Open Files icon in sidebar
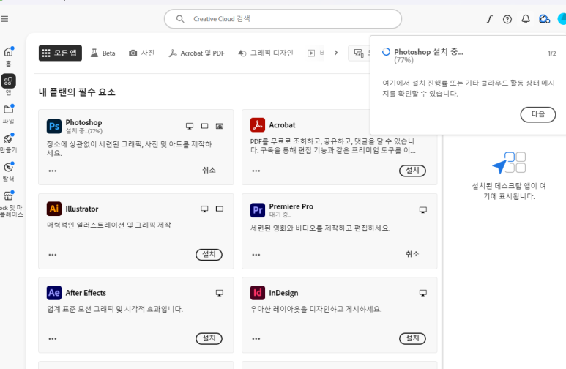The height and width of the screenshot is (369, 566). [8, 109]
